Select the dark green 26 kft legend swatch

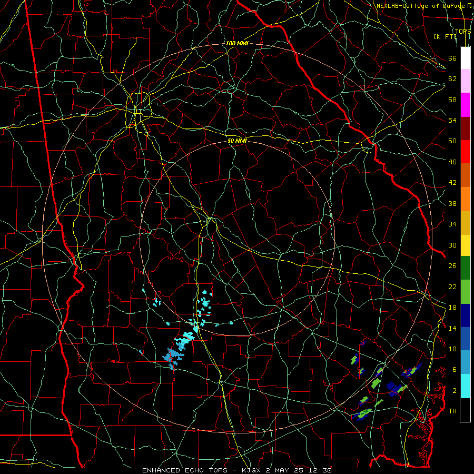pyautogui.click(x=465, y=268)
